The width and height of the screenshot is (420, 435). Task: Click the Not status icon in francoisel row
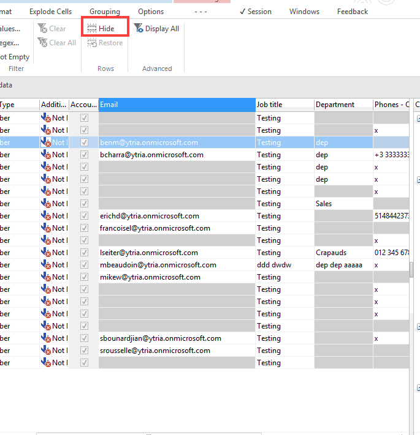click(x=46, y=228)
